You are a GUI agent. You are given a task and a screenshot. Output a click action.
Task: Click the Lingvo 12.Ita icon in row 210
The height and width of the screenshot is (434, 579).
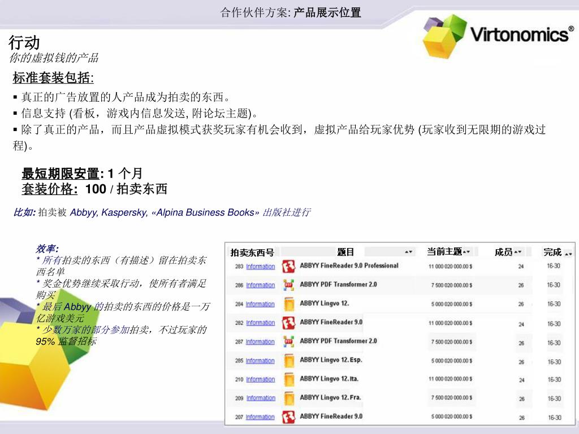click(x=289, y=379)
